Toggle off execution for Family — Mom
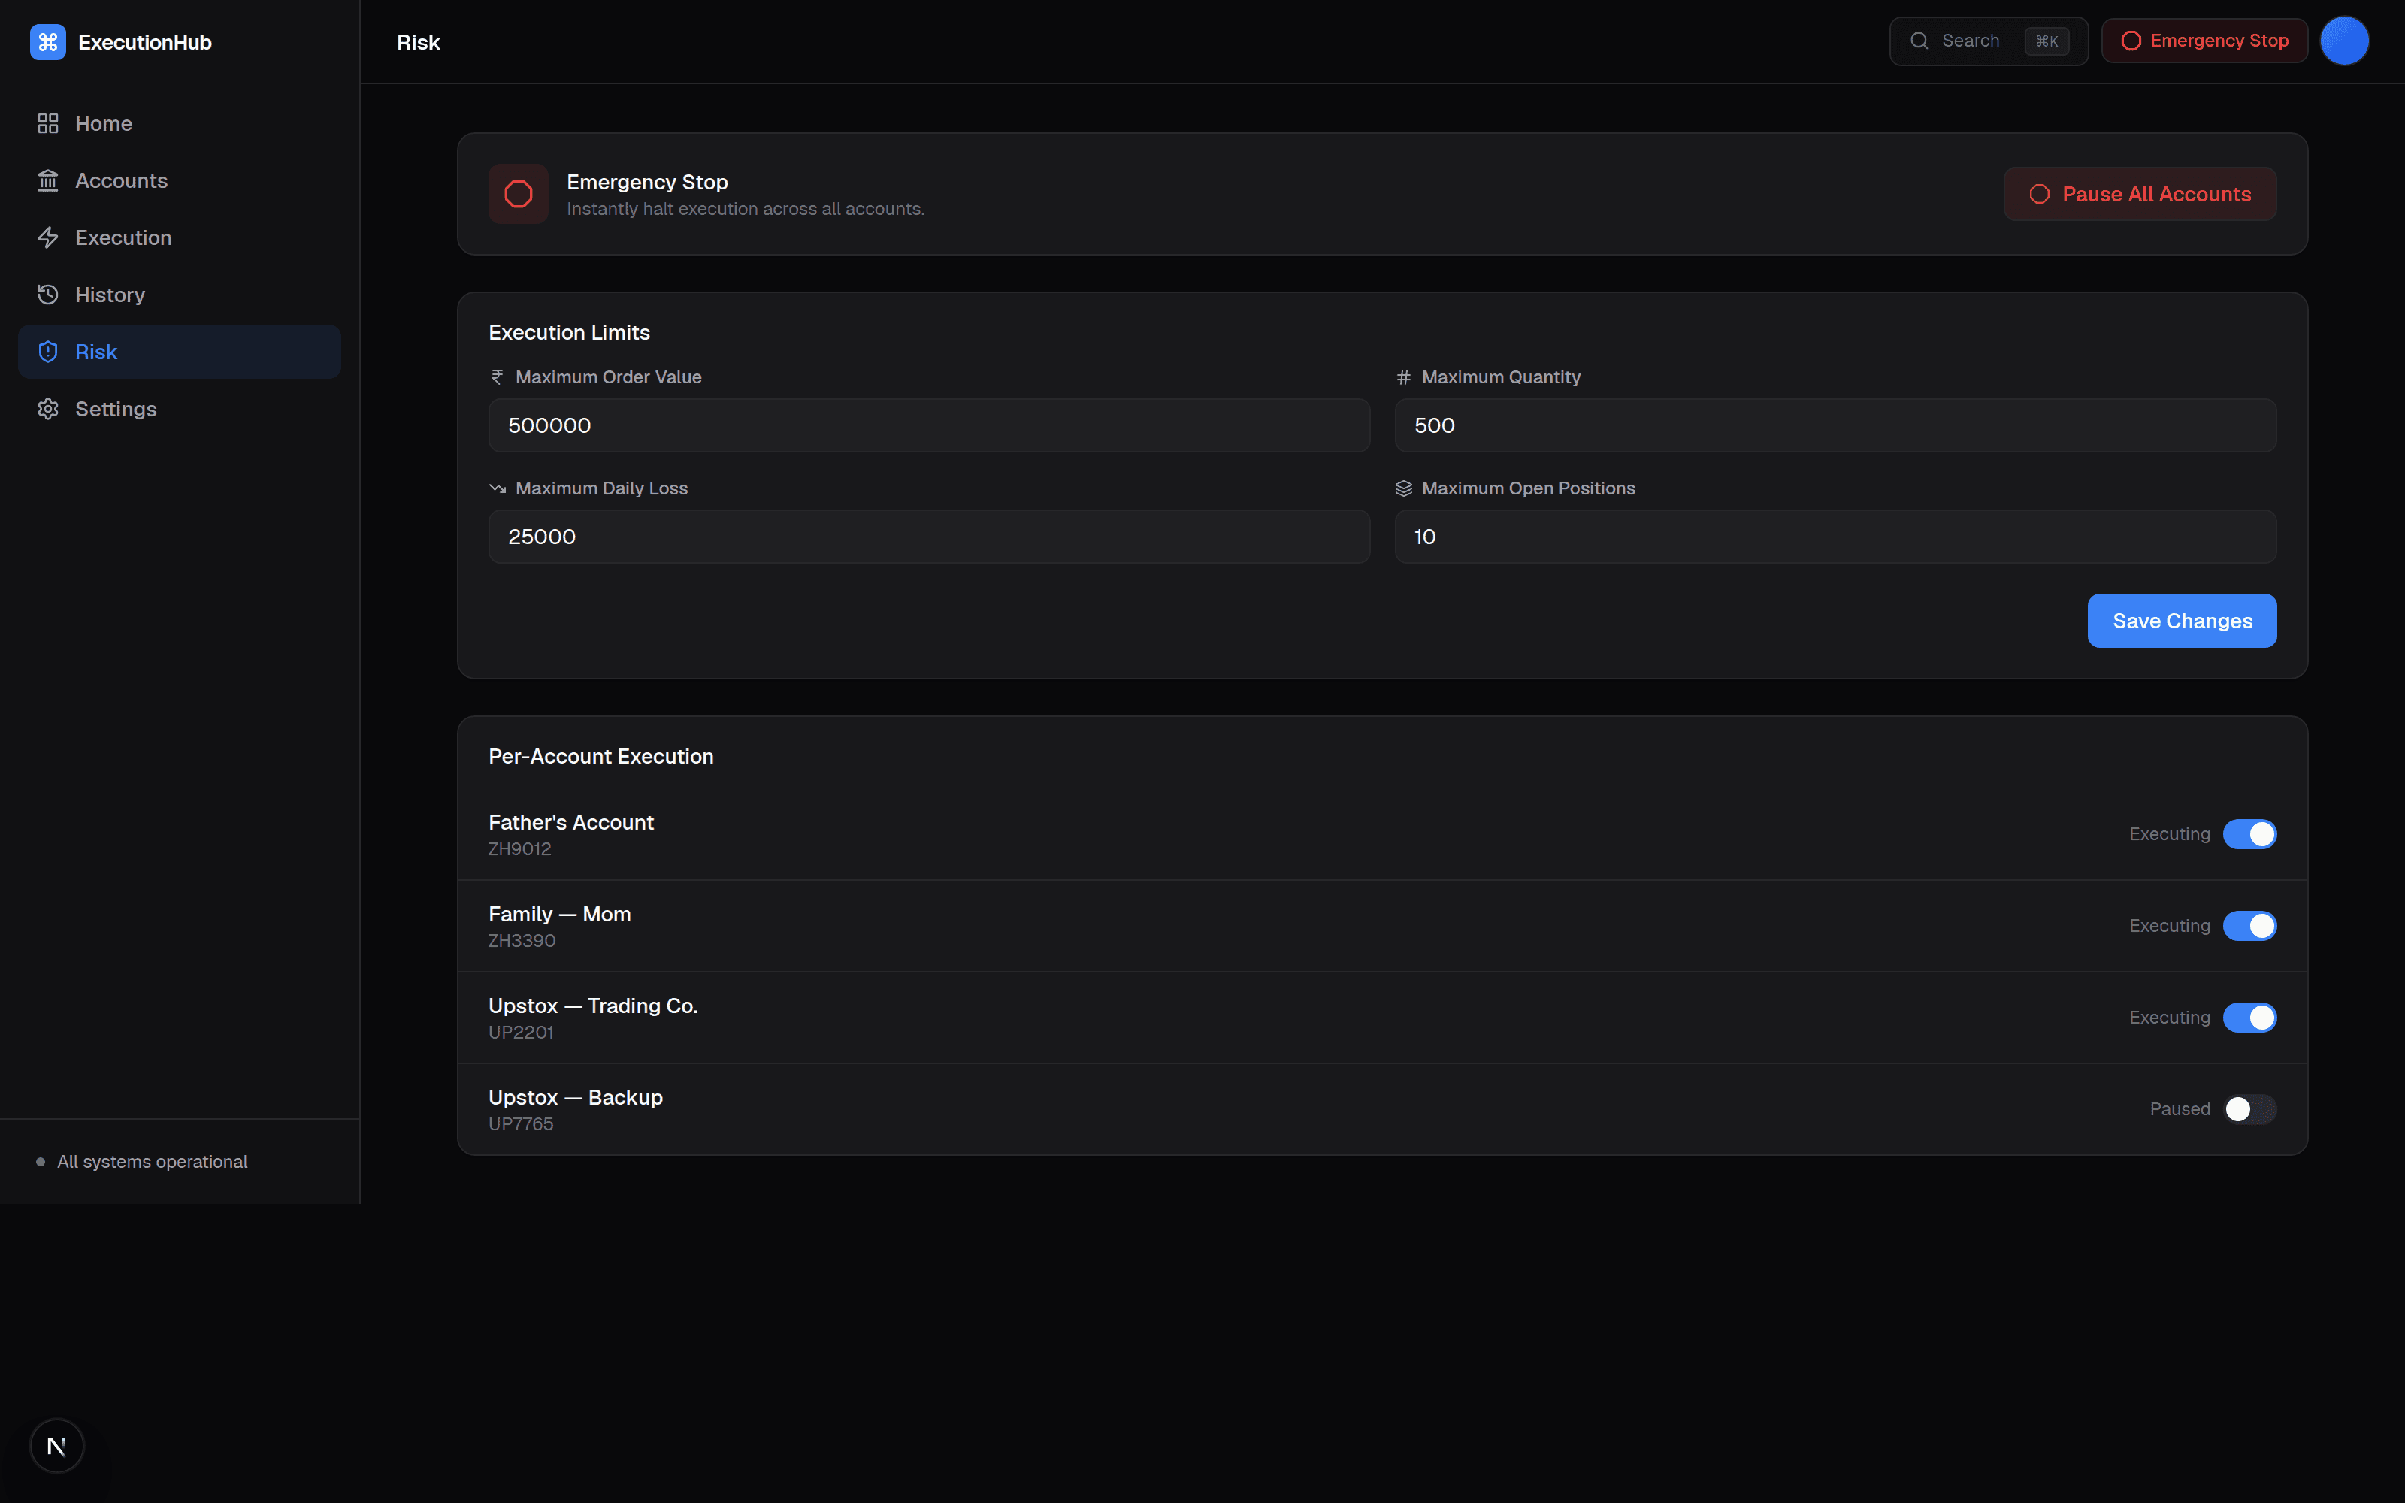The height and width of the screenshot is (1503, 2405). point(2249,925)
